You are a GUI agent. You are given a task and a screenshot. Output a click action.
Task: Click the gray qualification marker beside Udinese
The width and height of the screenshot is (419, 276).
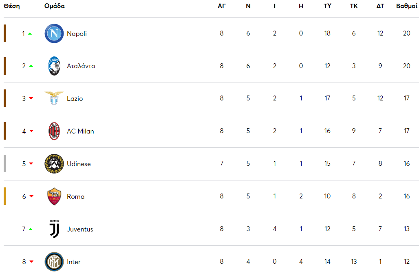click(5, 164)
